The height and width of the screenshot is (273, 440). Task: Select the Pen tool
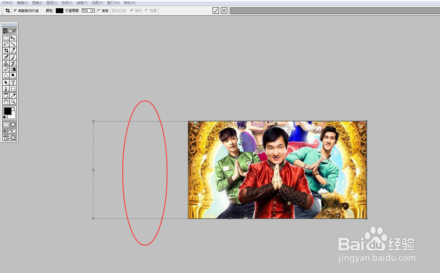pos(6,89)
